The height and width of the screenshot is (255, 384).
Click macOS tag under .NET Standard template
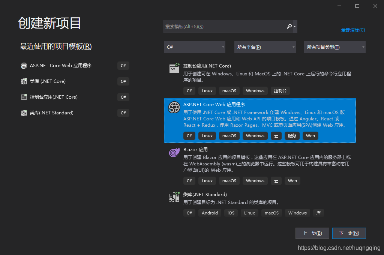pyautogui.click(x=271, y=213)
